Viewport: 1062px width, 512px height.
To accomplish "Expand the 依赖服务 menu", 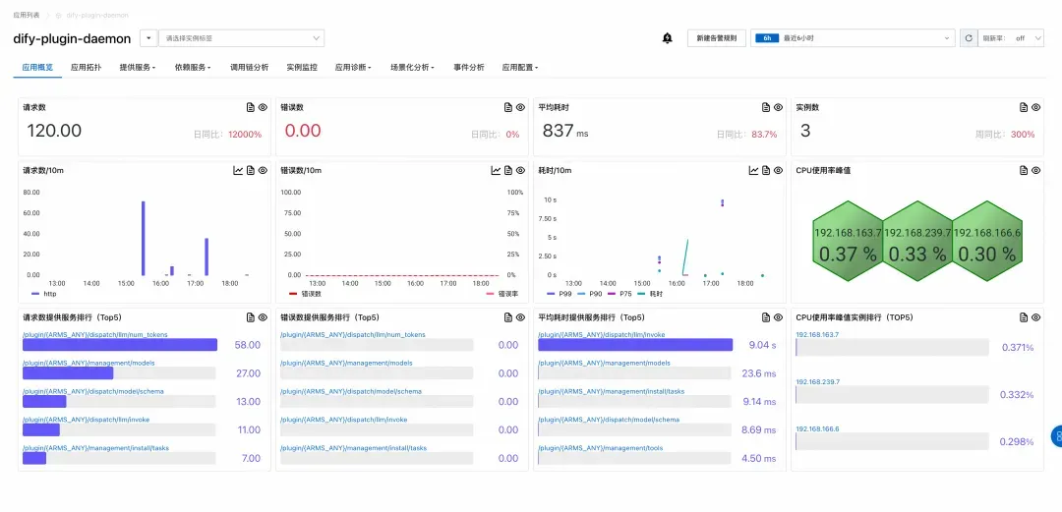I will [x=193, y=67].
